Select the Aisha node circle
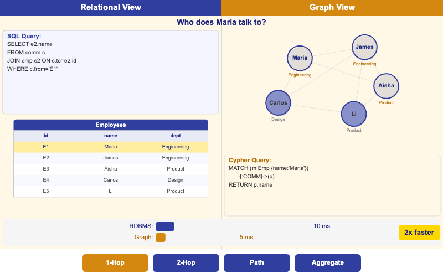The height and width of the screenshot is (278, 443). (x=386, y=86)
